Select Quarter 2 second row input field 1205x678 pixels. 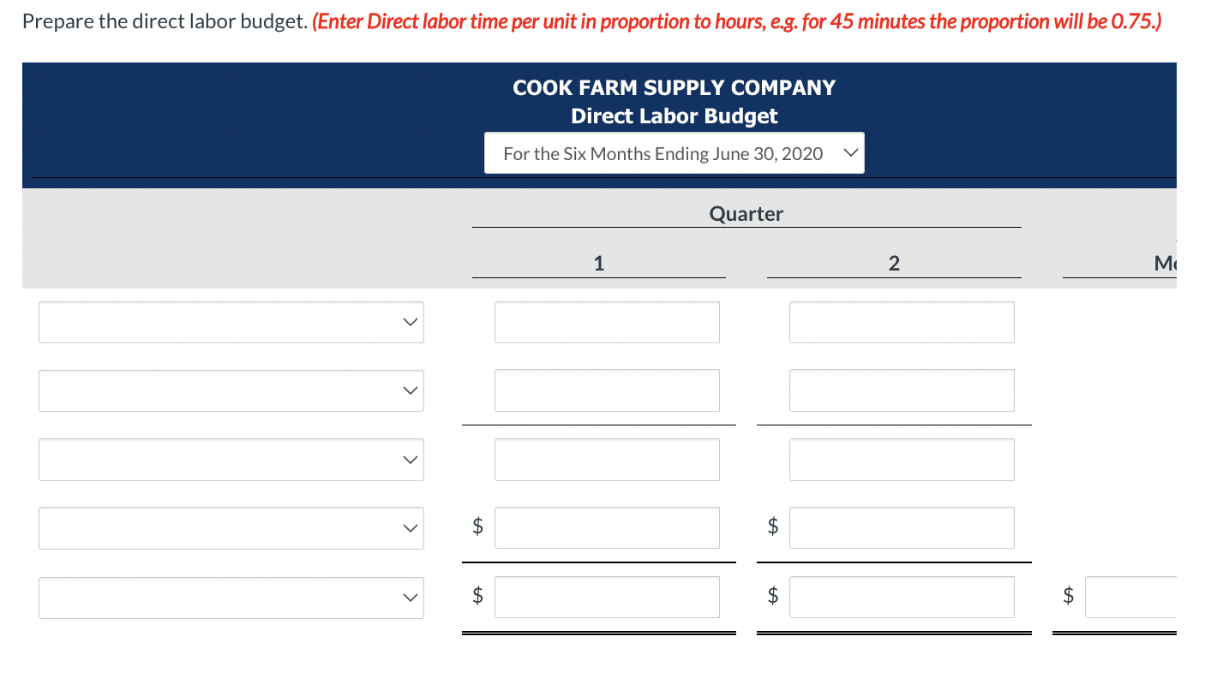902,390
